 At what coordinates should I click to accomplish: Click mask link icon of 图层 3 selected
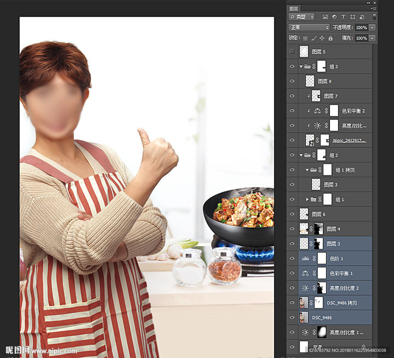(x=311, y=244)
